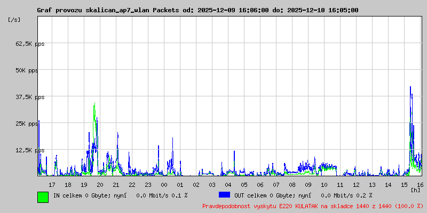The height and width of the screenshot is (213, 427).
Task: Click the hour label 09 on time axis
Action: [x=309, y=185]
